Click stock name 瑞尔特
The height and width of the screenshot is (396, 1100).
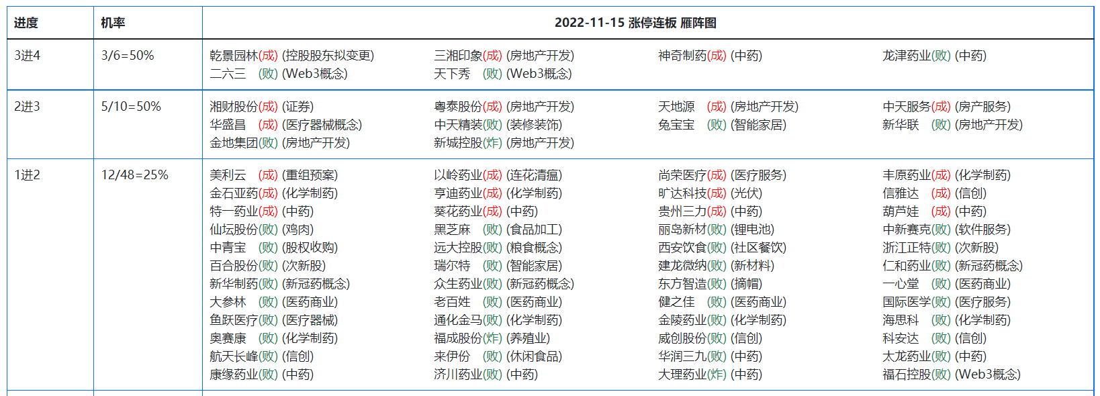click(x=452, y=266)
